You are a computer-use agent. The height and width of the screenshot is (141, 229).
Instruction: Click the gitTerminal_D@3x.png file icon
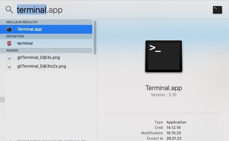pos(9,58)
